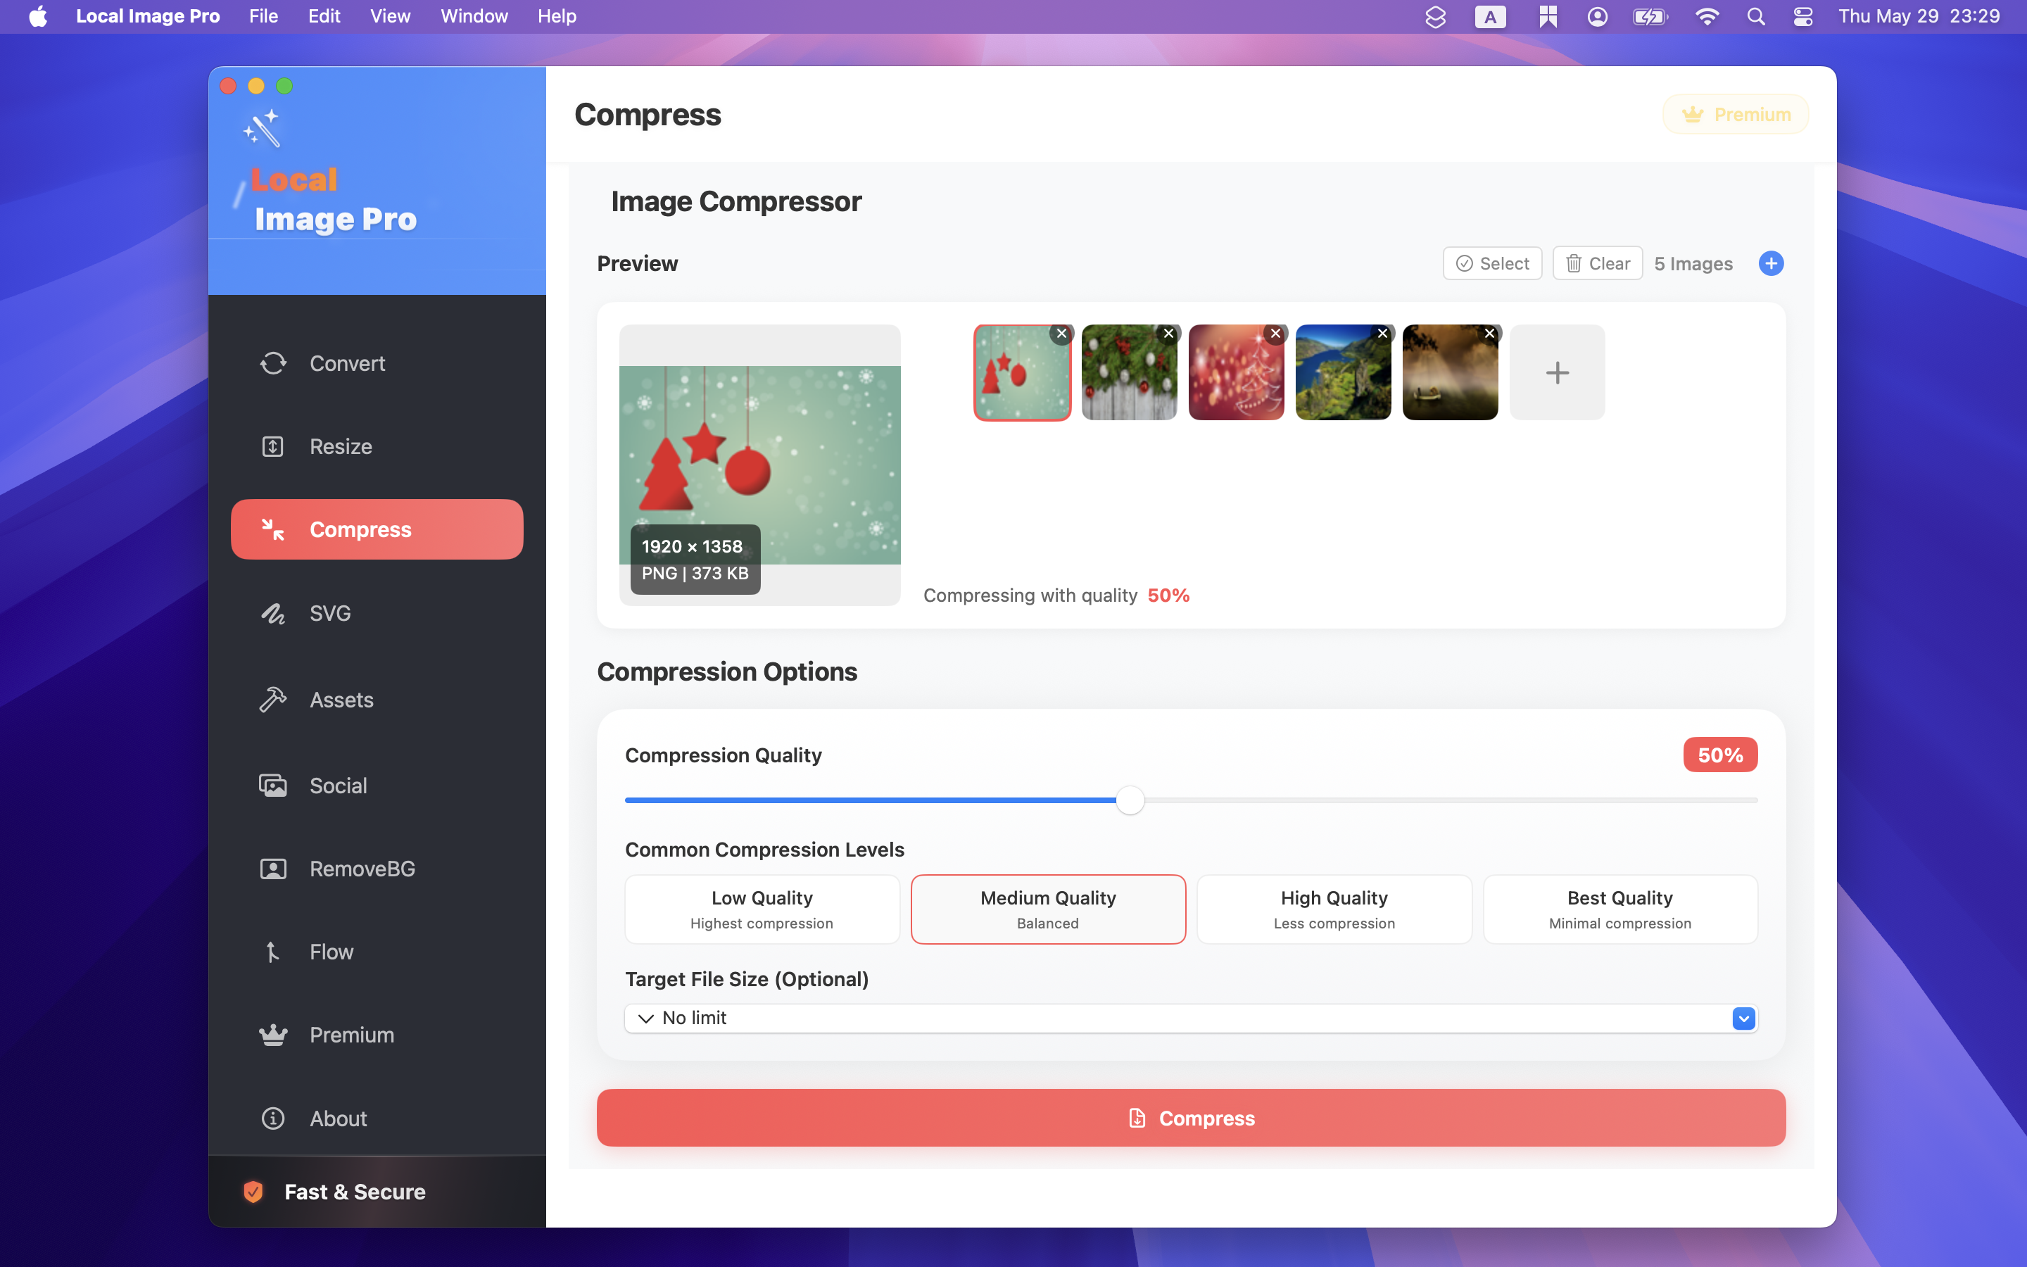Viewport: 2027px width, 1267px height.
Task: Click the '5 Images' count label
Action: pos(1693,263)
